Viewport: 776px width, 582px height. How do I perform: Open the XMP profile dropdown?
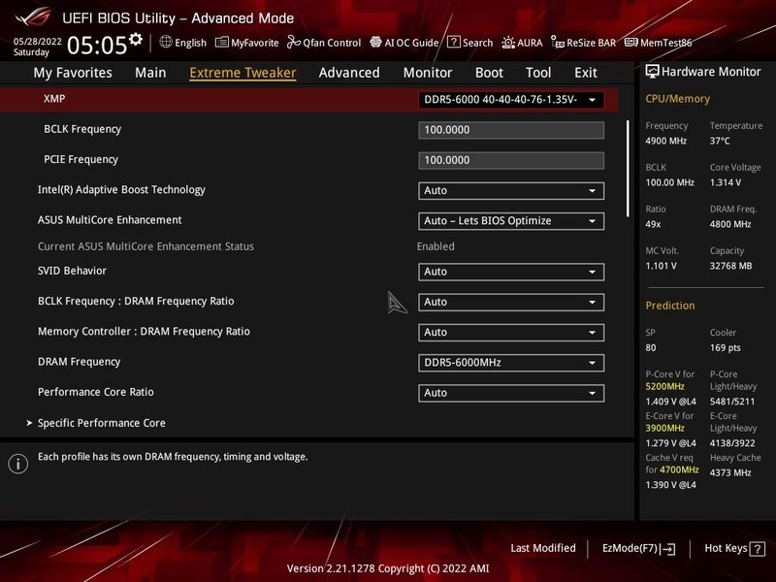click(511, 98)
